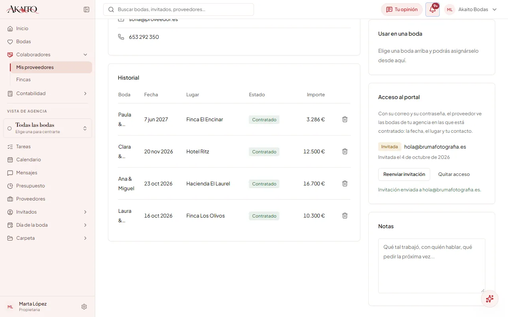The image size is (508, 317).
Task: Focus the search bodas, invitados field
Action: 179,10
